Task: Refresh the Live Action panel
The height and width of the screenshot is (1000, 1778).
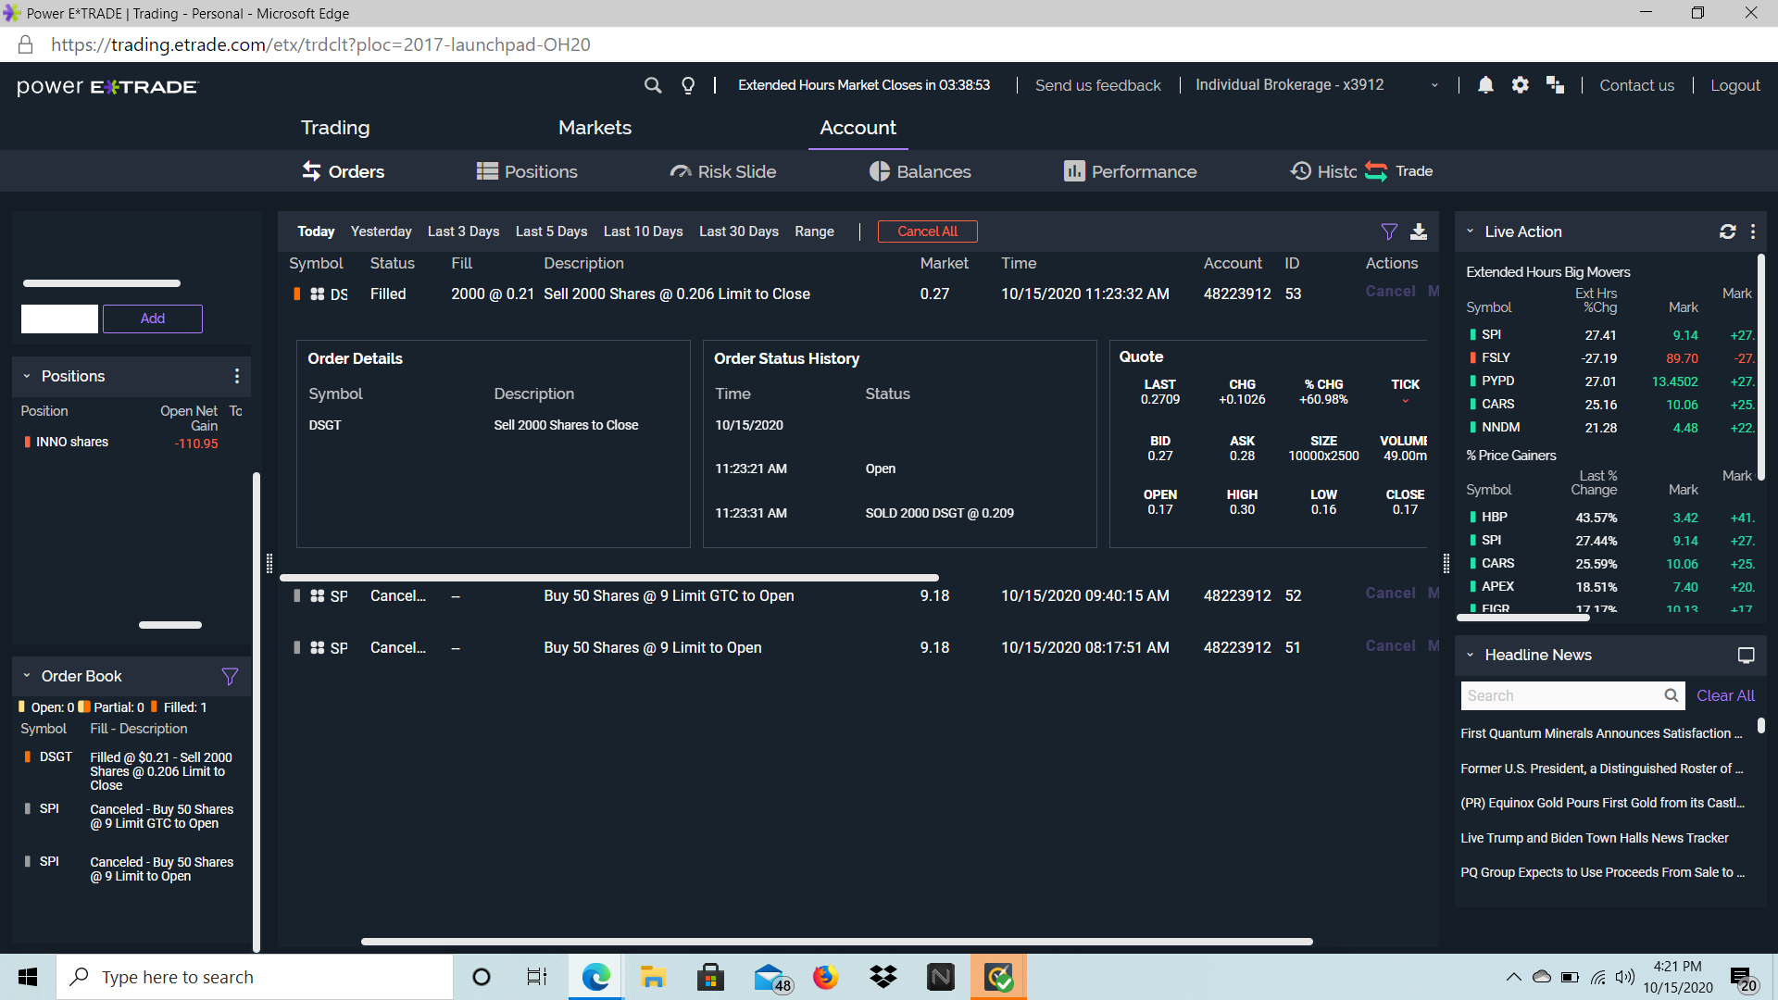Action: pos(1728,231)
